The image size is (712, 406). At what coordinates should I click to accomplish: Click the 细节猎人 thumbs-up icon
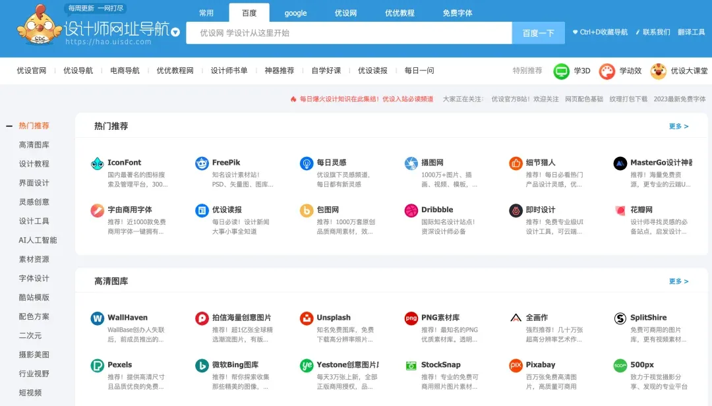click(516, 163)
